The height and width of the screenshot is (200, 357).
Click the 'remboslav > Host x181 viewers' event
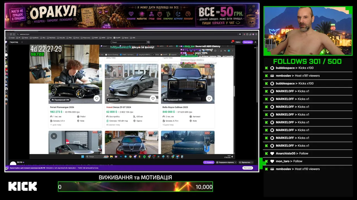tap(308, 76)
